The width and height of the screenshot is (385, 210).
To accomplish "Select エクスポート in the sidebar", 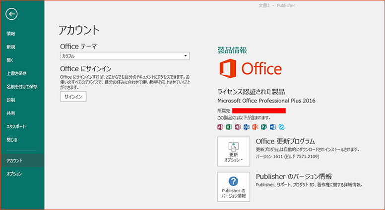I will pos(16,126).
